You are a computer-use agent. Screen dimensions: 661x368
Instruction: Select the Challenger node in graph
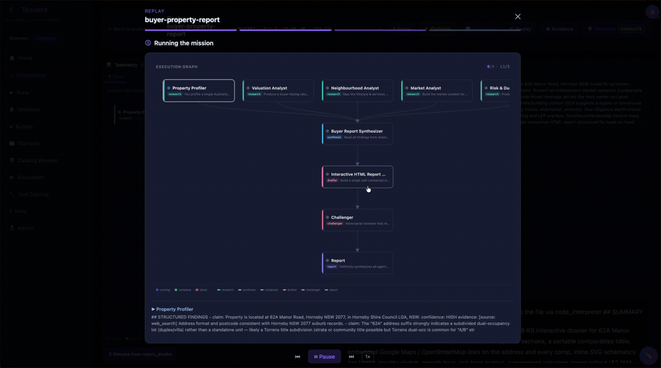pyautogui.click(x=357, y=220)
